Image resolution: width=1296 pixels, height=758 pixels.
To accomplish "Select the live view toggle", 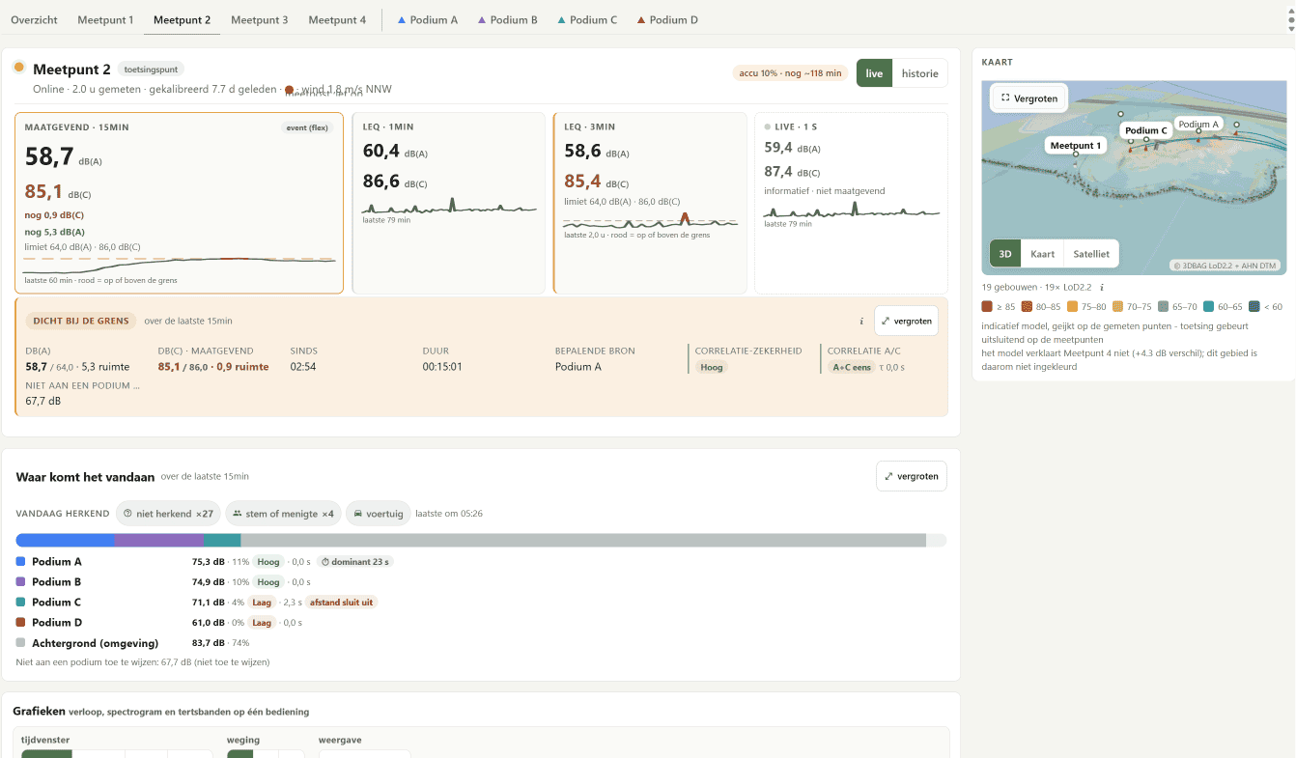I will tap(874, 73).
